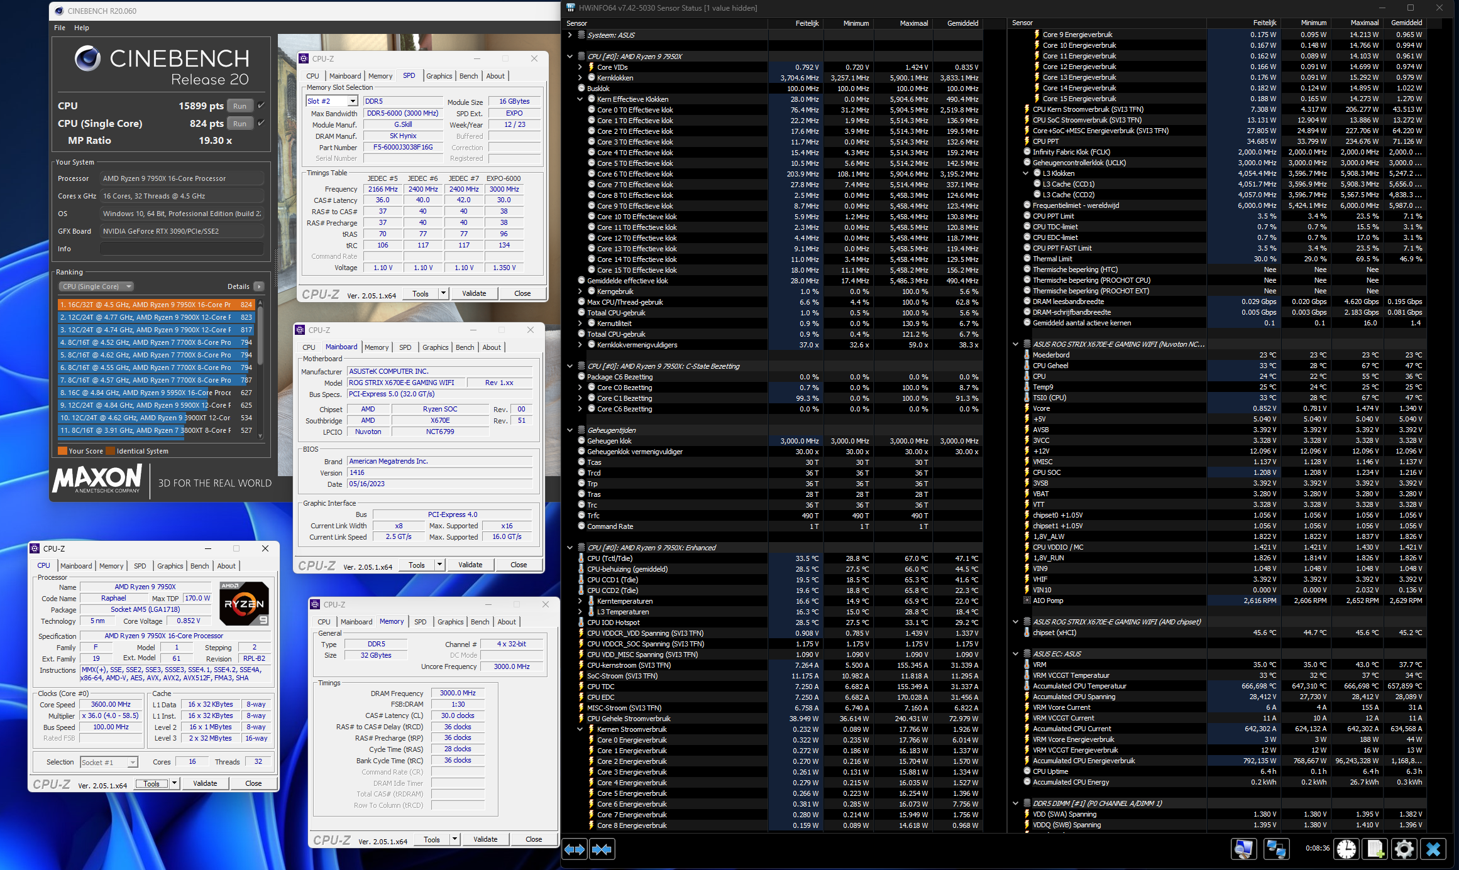Screen dimensions: 1459x870
Task: Toggle the checkbox beside CPU (Single Core) Run
Action: (x=261, y=123)
